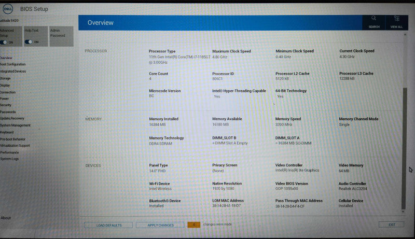The height and width of the screenshot is (239, 415).
Task: Open Boot Configuration section
Action: click(x=12, y=64)
